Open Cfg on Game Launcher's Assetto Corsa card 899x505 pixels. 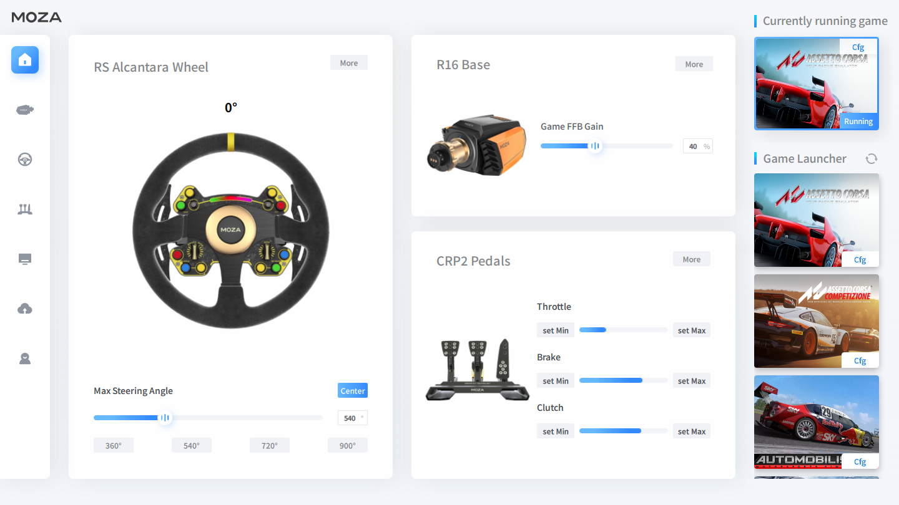point(860,259)
